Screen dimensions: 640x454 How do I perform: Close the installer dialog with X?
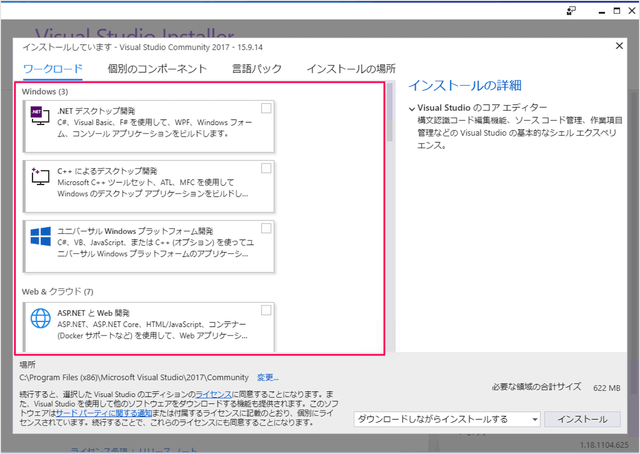619,46
